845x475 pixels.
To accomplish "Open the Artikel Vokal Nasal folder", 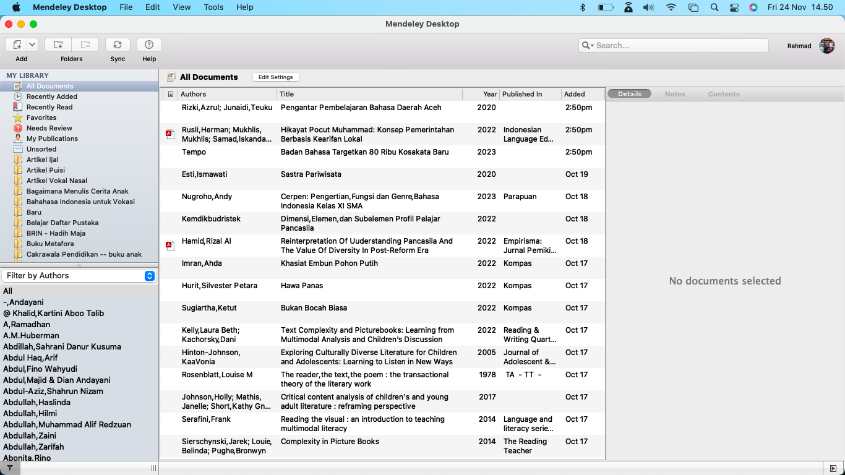I will [79, 181].
